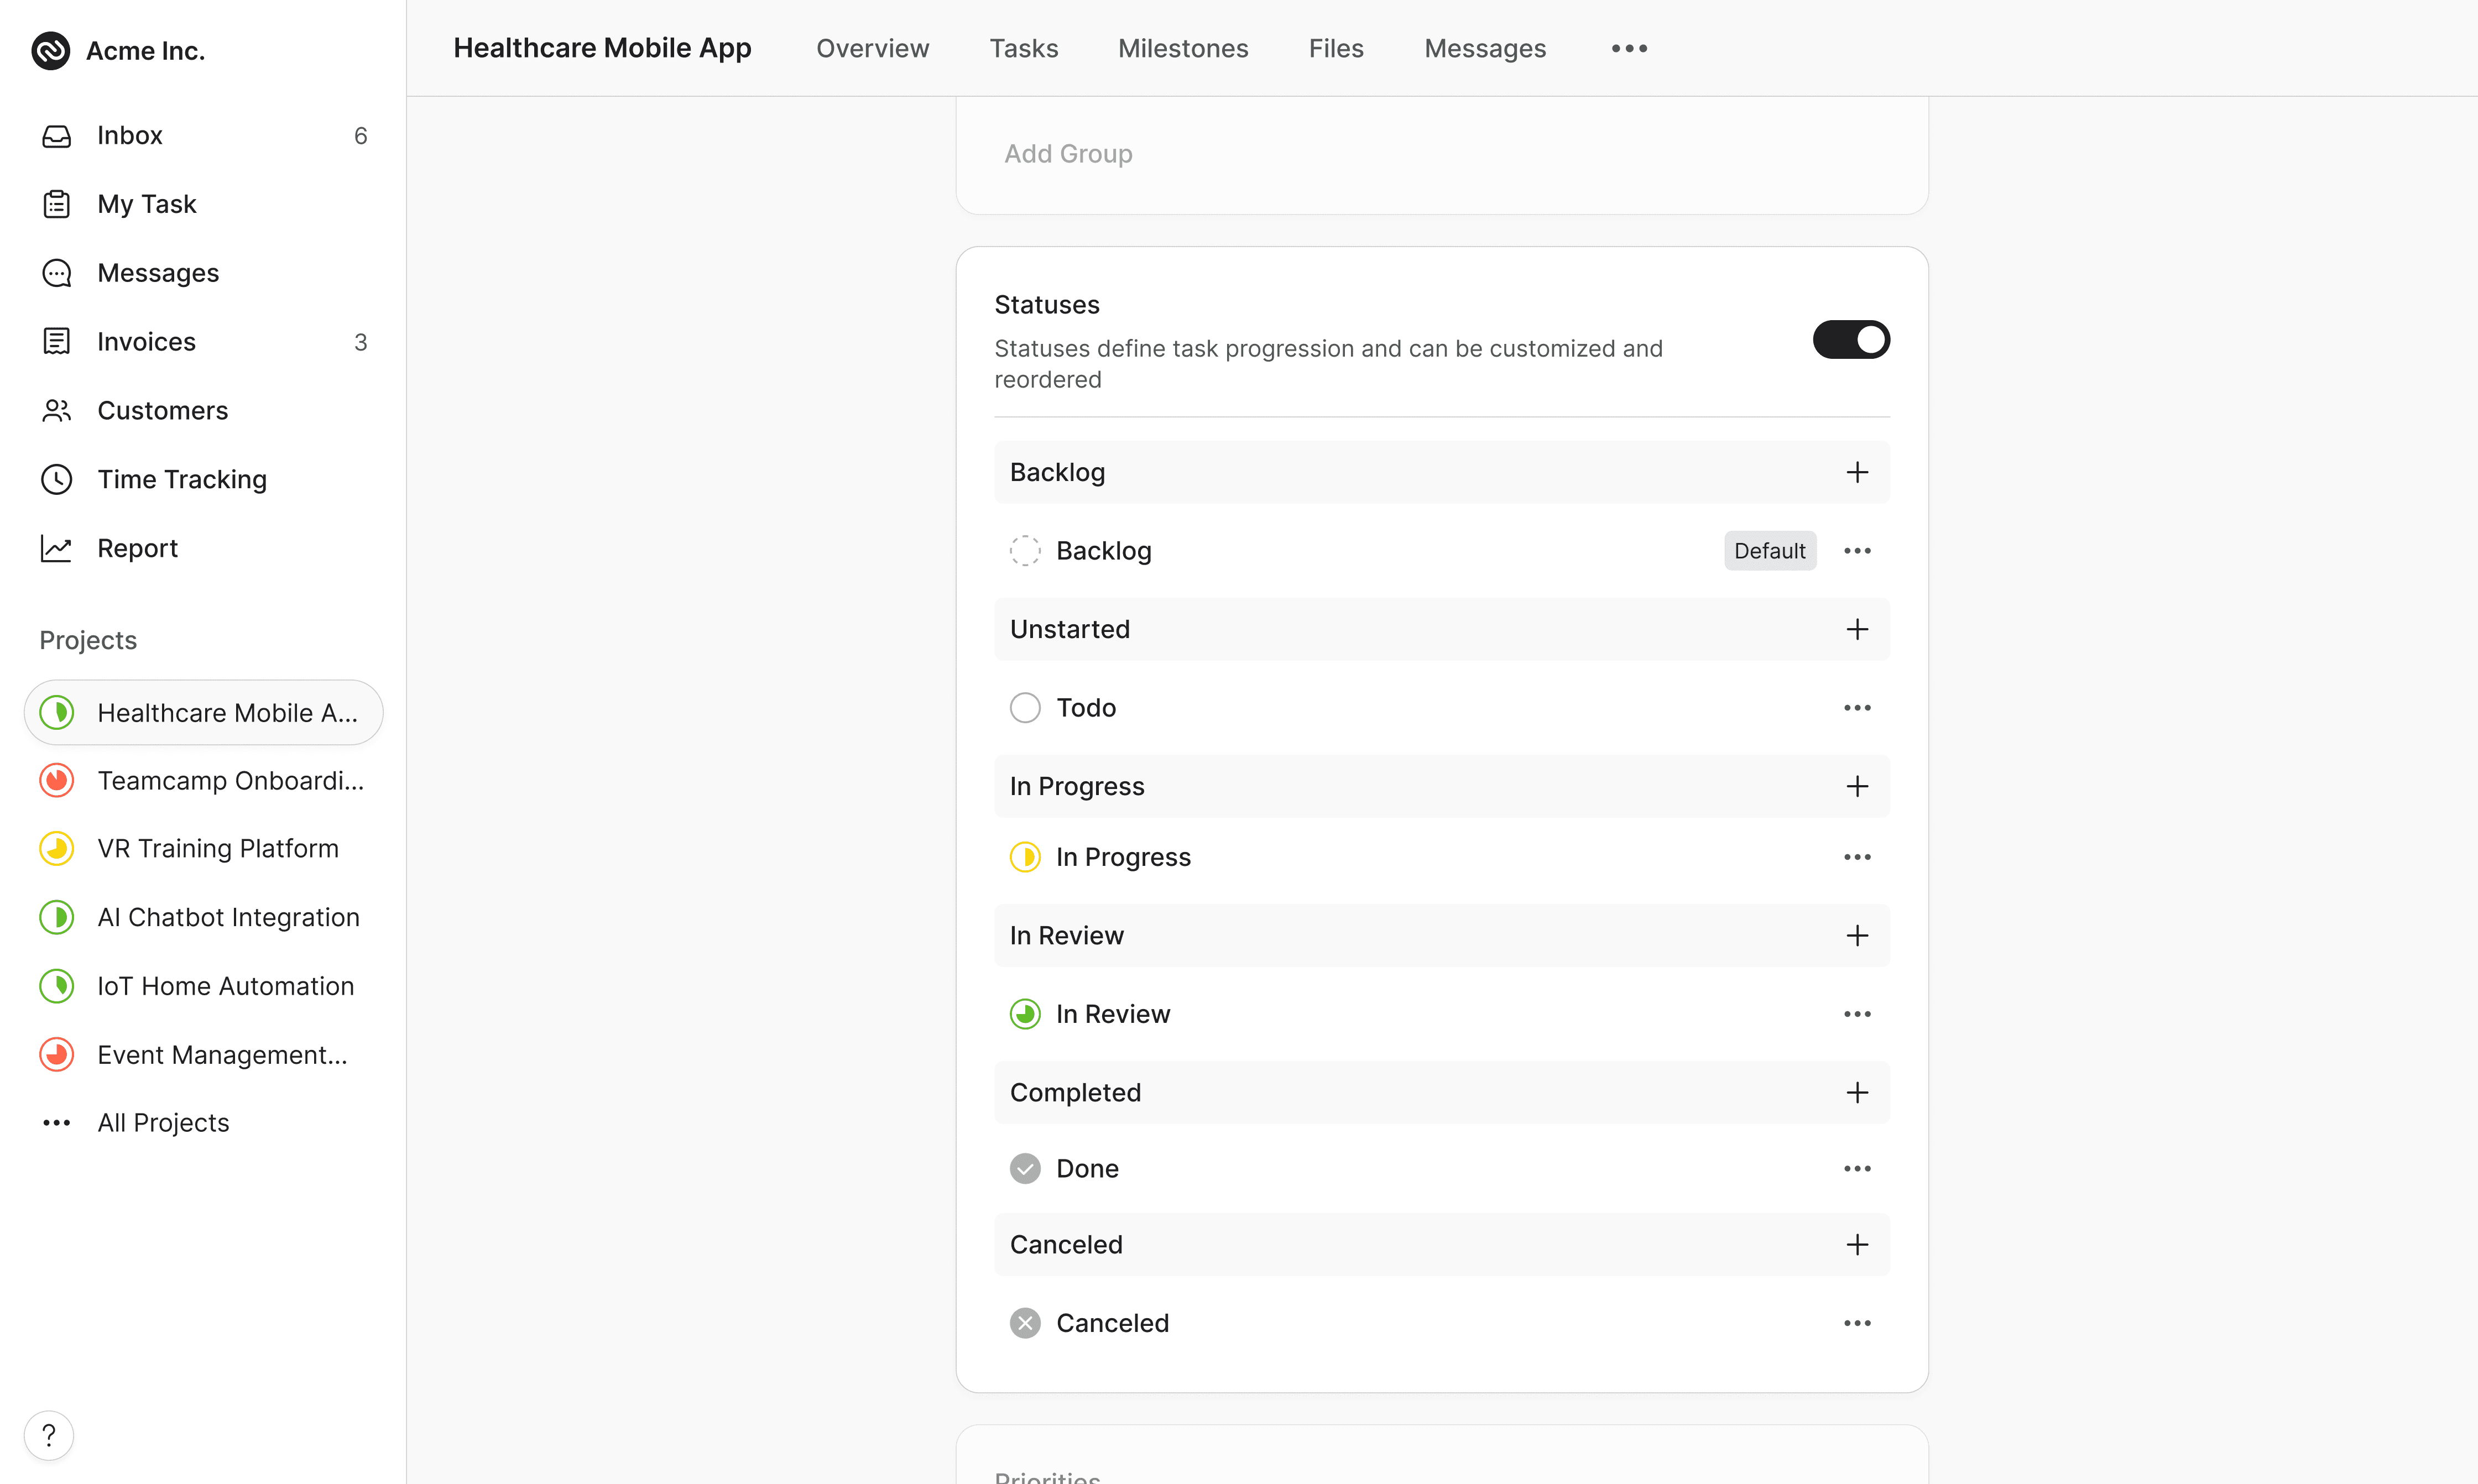Open the top navigation more menu
This screenshot has height=1484, width=2478.
pyautogui.click(x=1629, y=48)
